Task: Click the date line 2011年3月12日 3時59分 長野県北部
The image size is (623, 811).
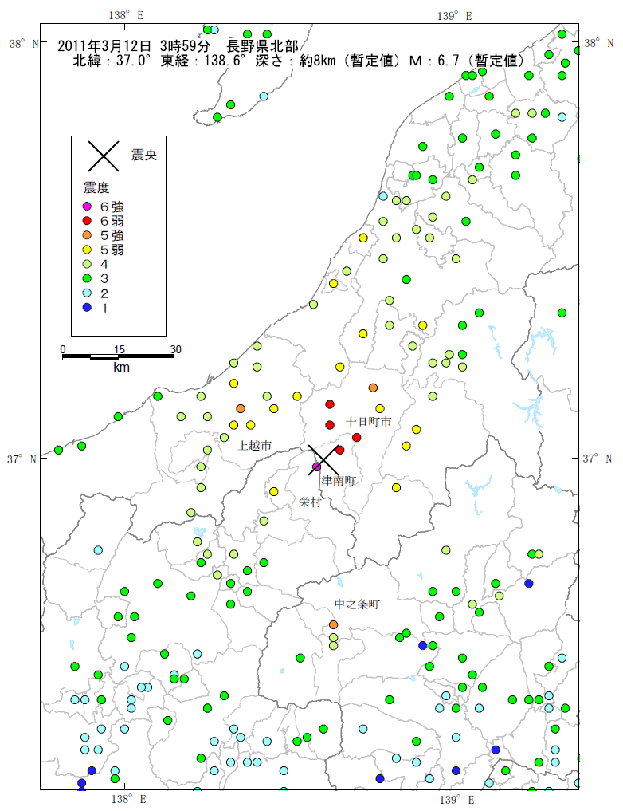Action: 178,46
